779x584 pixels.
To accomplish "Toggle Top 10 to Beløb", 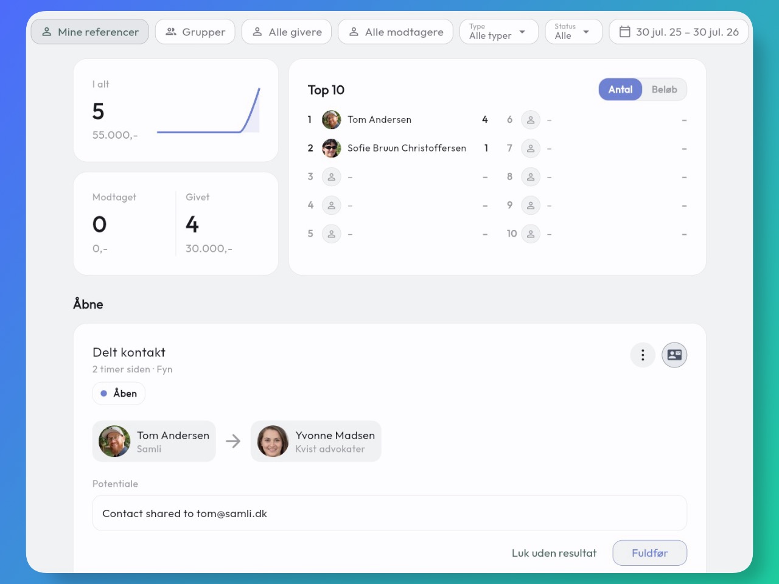I will coord(664,89).
